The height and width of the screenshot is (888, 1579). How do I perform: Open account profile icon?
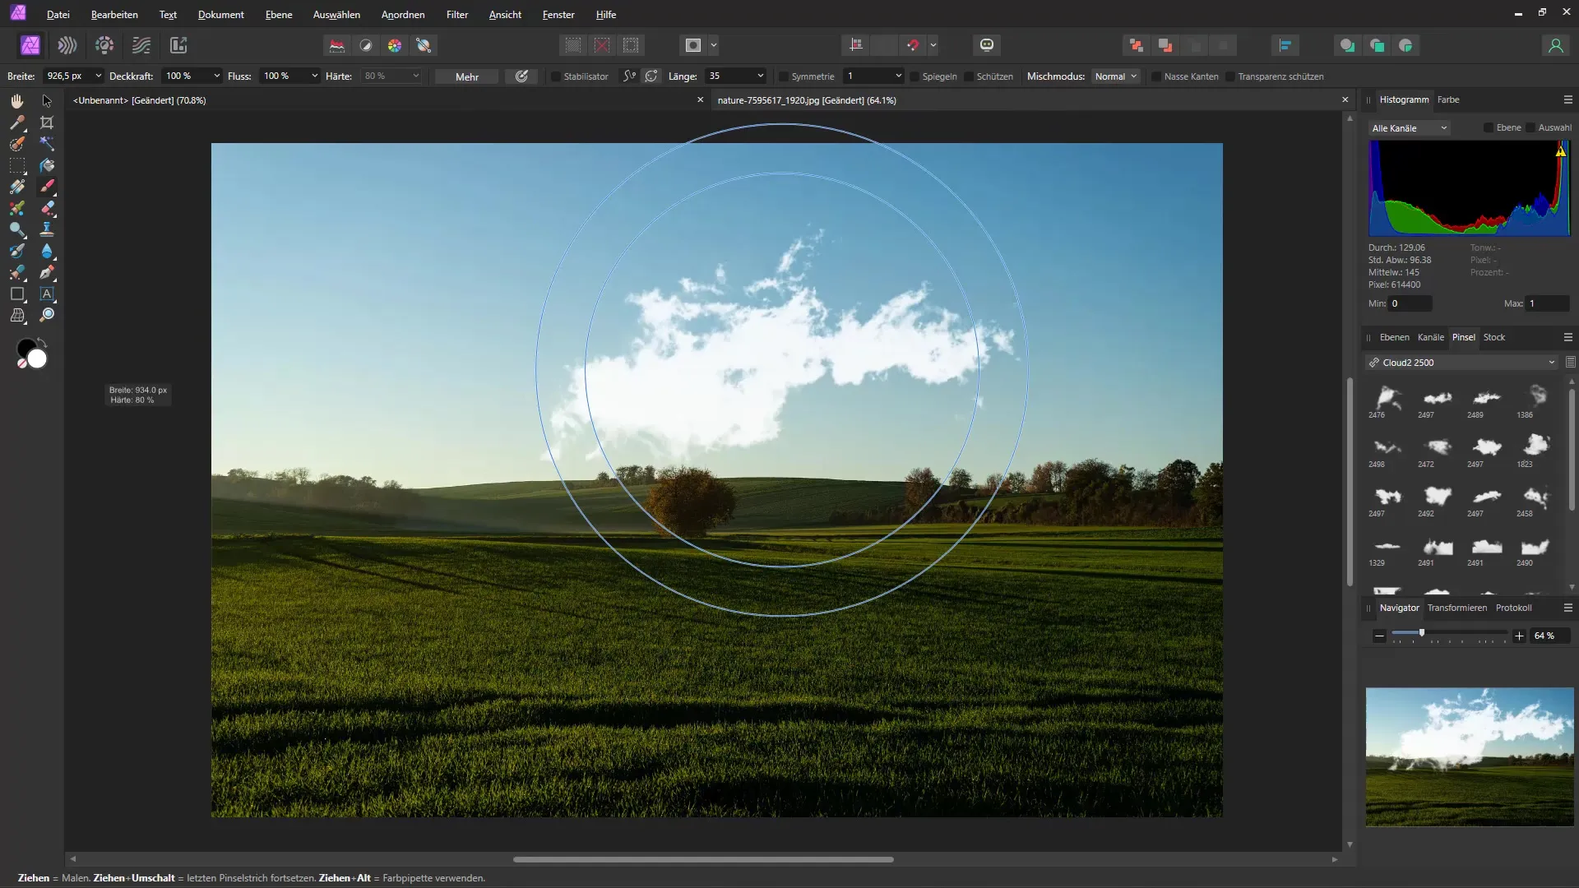(x=1555, y=45)
